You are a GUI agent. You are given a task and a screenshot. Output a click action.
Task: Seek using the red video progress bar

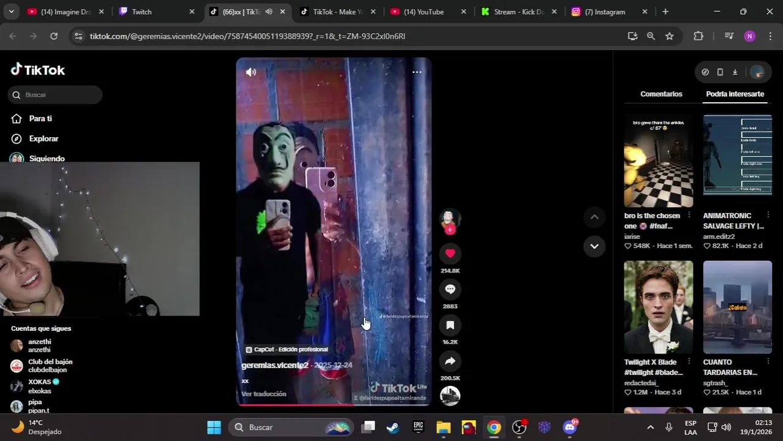point(333,404)
